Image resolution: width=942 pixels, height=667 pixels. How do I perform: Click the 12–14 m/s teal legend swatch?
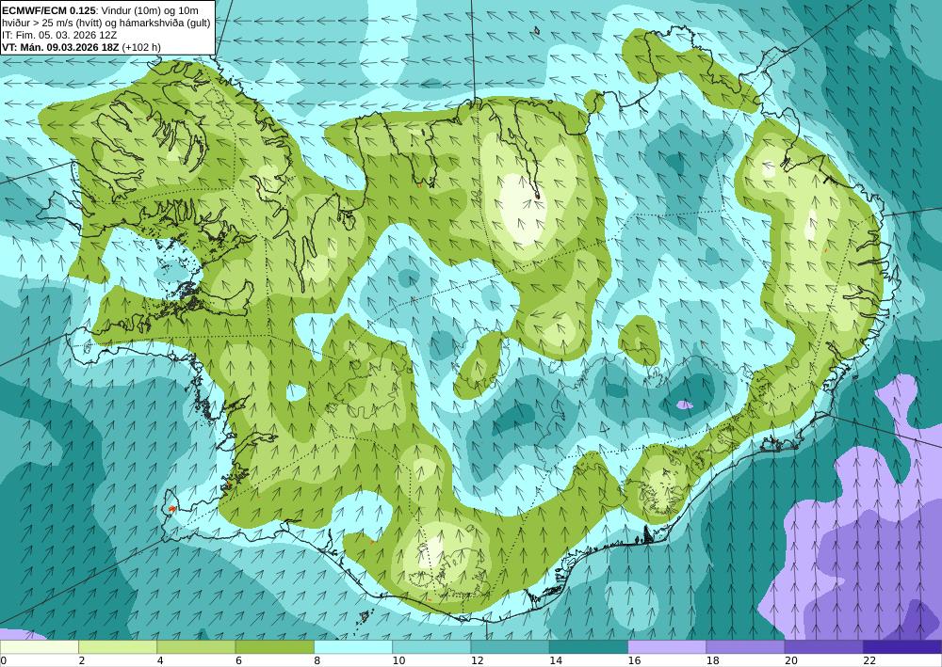point(510,647)
